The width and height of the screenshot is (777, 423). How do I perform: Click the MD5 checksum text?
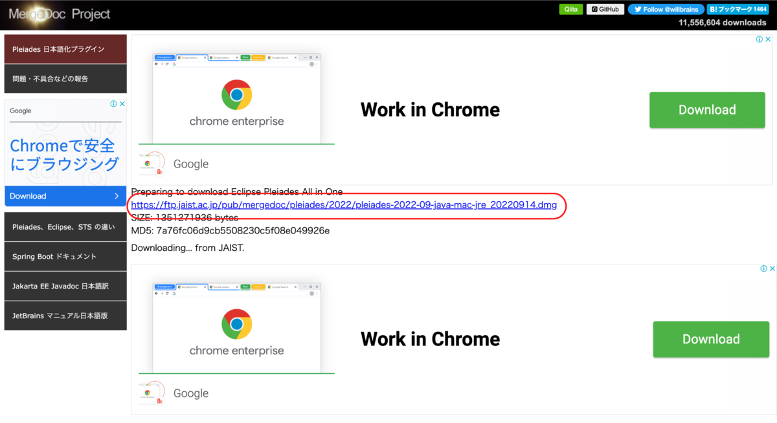coord(231,230)
